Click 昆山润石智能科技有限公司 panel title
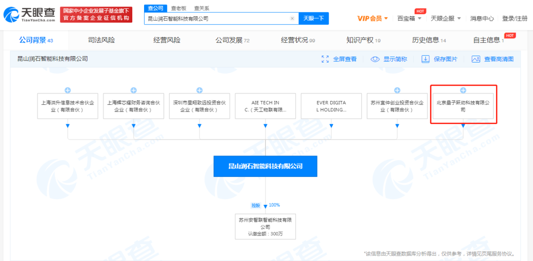Screen dimensions: 533x261 click(x=53, y=59)
